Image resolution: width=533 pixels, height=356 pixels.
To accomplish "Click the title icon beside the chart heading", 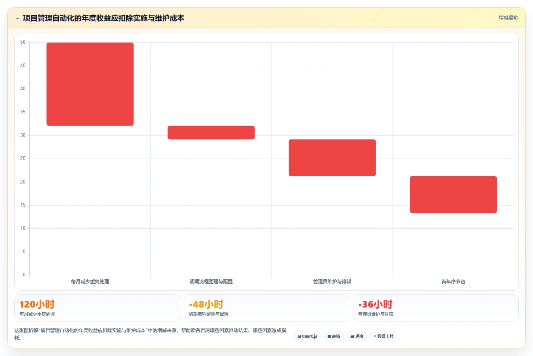I will (x=17, y=18).
